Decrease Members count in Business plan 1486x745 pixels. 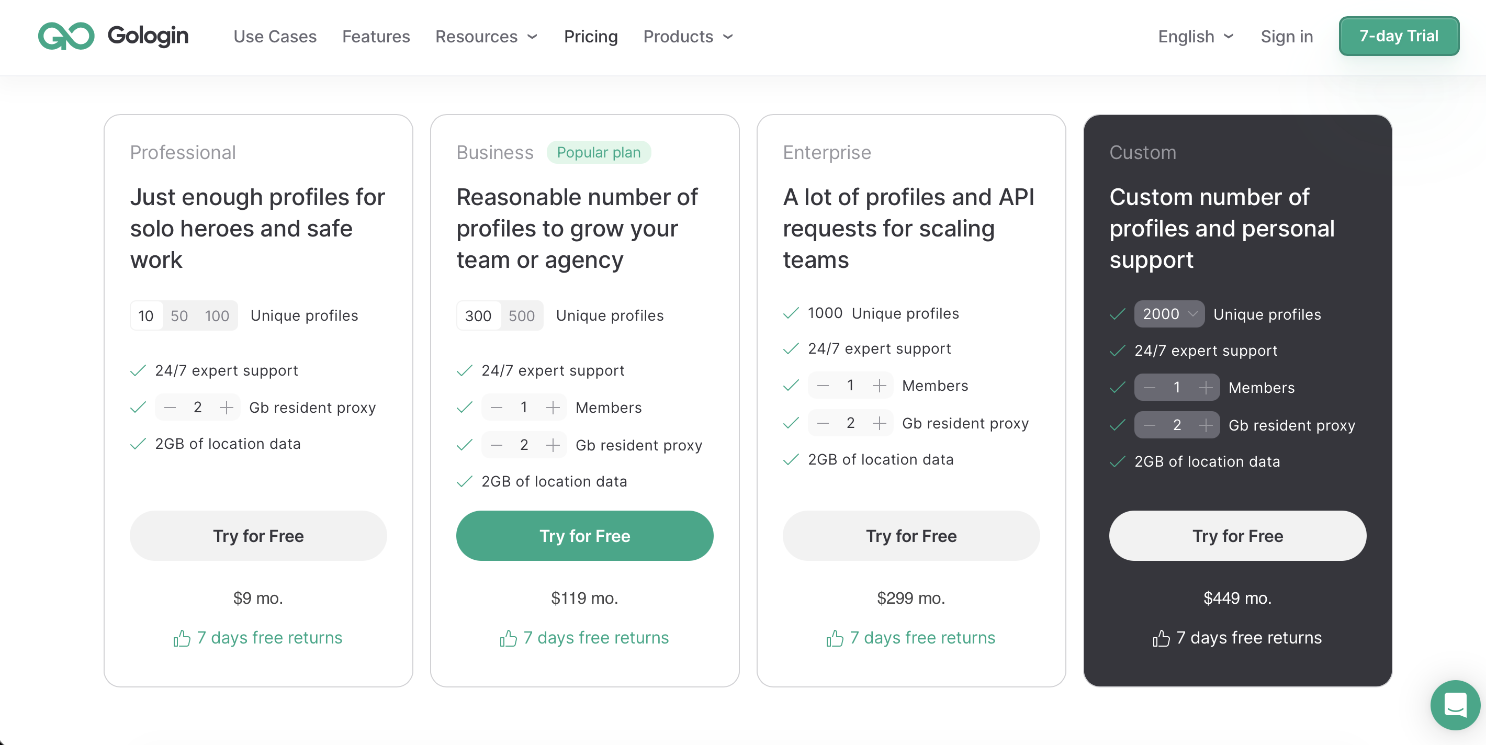click(x=496, y=408)
